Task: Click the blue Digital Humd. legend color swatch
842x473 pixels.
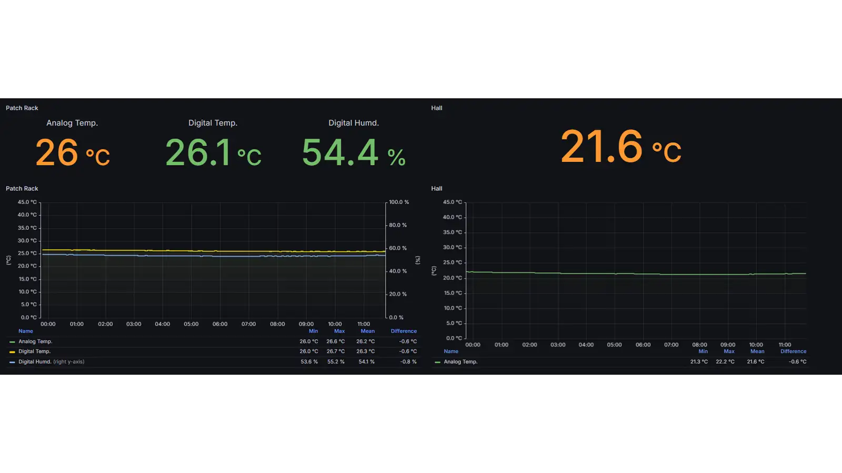Action: coord(12,362)
